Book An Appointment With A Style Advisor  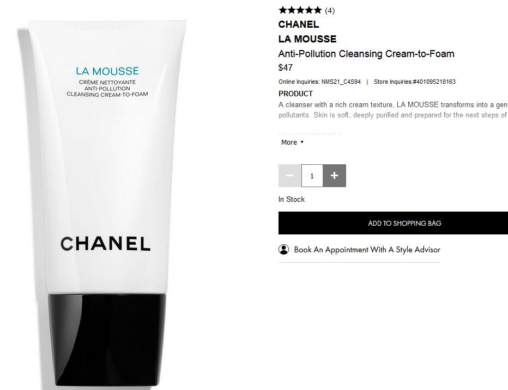point(367,250)
